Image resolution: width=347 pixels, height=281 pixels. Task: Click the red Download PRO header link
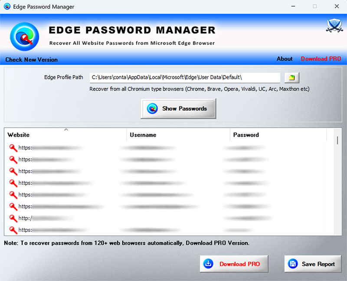(x=321, y=59)
